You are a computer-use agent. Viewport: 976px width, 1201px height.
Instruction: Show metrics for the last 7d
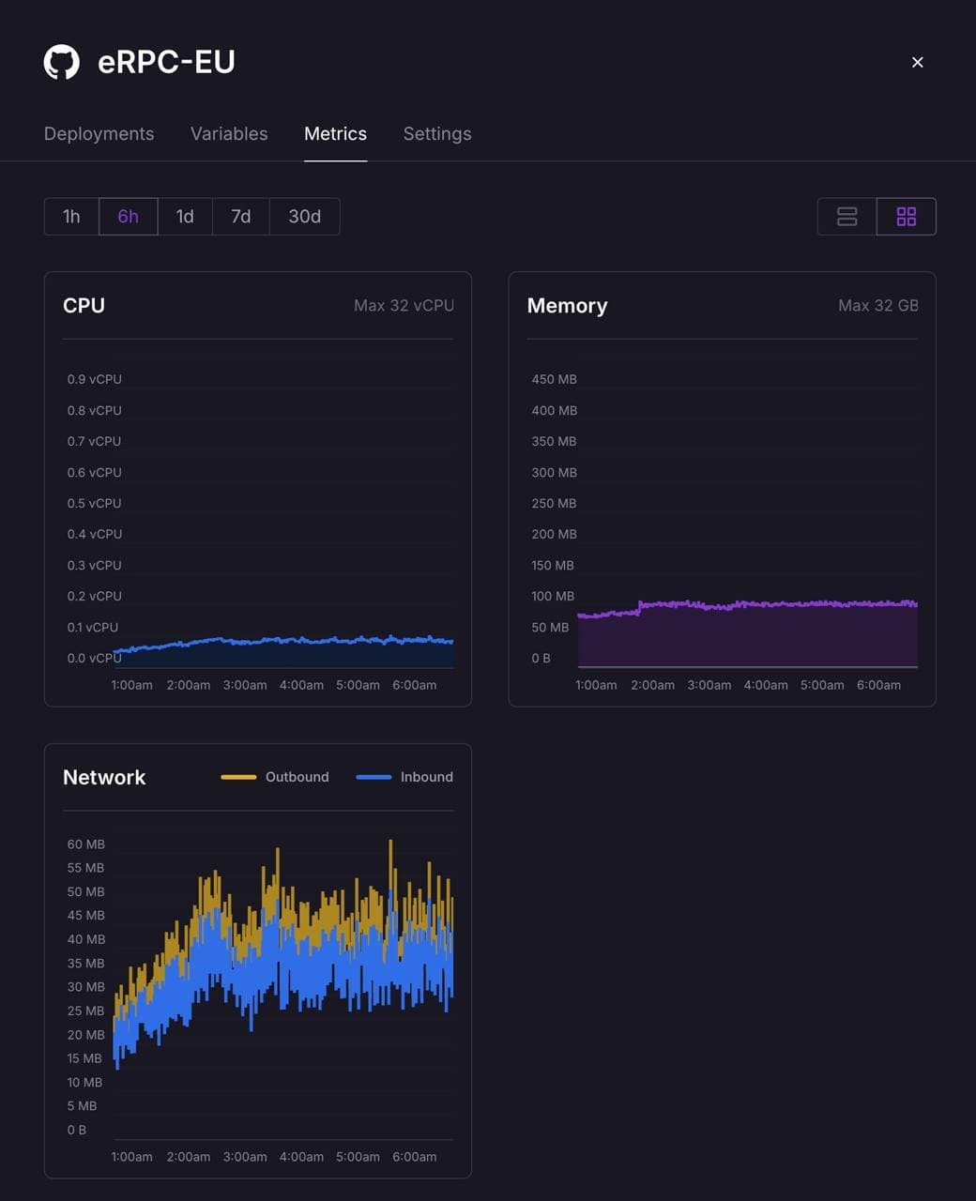(241, 217)
